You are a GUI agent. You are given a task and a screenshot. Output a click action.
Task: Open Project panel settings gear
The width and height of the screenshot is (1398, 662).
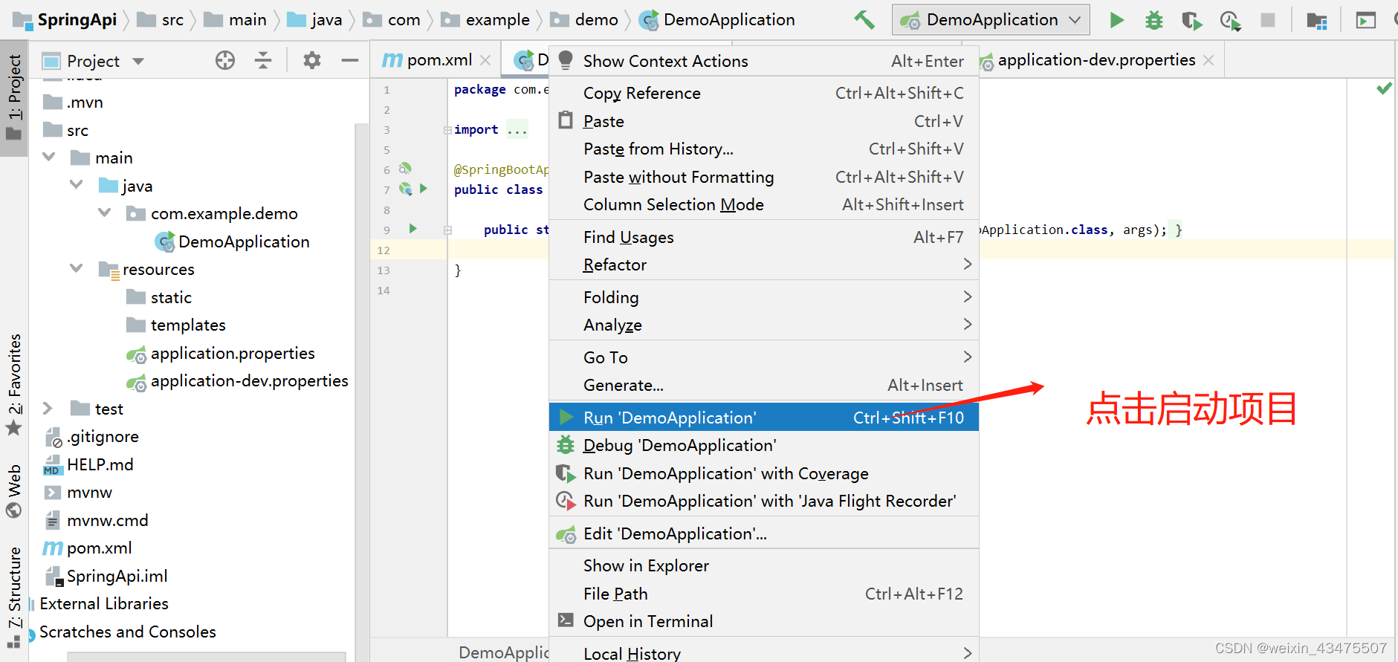pyautogui.click(x=312, y=60)
